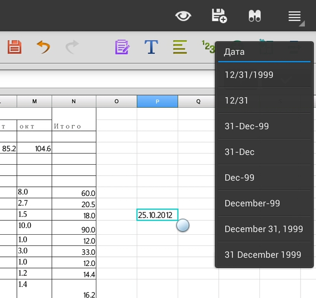
Task: Select the cell with value 16.2
Action: coord(74,289)
